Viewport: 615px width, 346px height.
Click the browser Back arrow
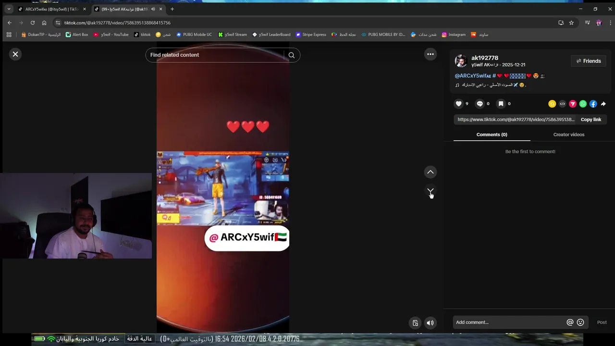(10, 23)
